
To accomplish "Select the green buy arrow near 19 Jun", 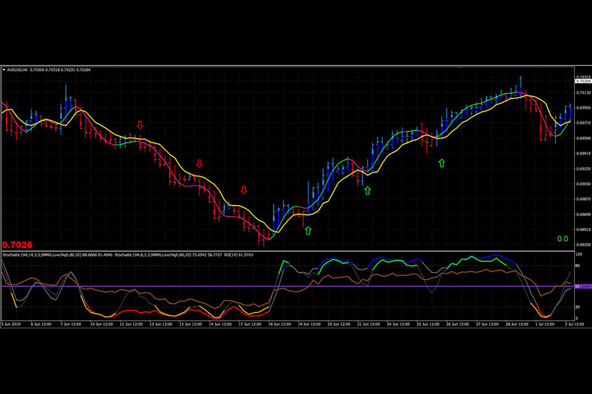I will pos(308,230).
